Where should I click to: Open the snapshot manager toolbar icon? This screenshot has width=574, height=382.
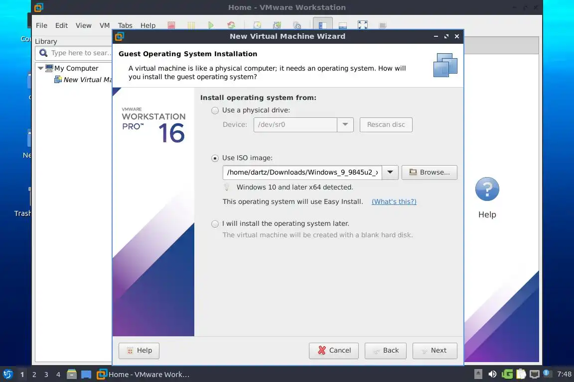[x=297, y=25]
